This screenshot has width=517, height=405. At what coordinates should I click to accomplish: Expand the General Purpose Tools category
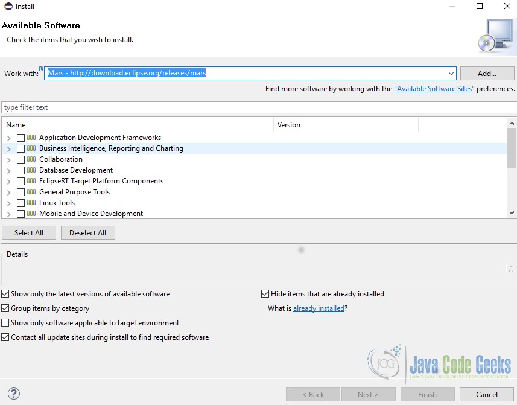(9, 193)
